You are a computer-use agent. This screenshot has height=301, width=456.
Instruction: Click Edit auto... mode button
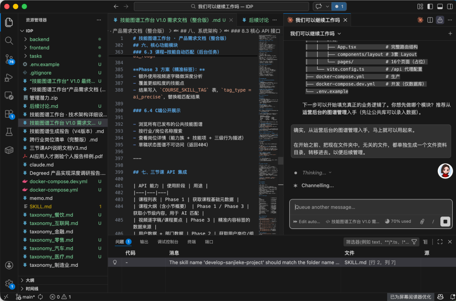(x=307, y=221)
